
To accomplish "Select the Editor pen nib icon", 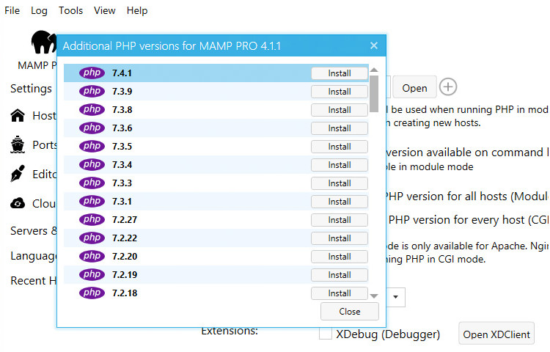I will tap(18, 174).
